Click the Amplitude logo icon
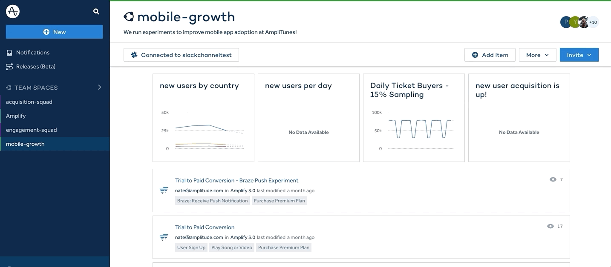This screenshot has height=267, width=611. (13, 11)
